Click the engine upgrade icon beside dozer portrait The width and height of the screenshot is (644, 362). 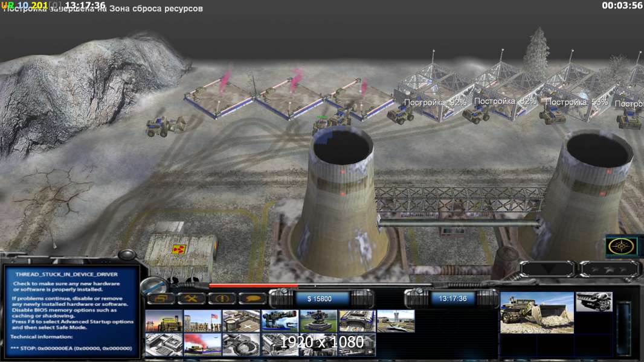click(x=594, y=302)
